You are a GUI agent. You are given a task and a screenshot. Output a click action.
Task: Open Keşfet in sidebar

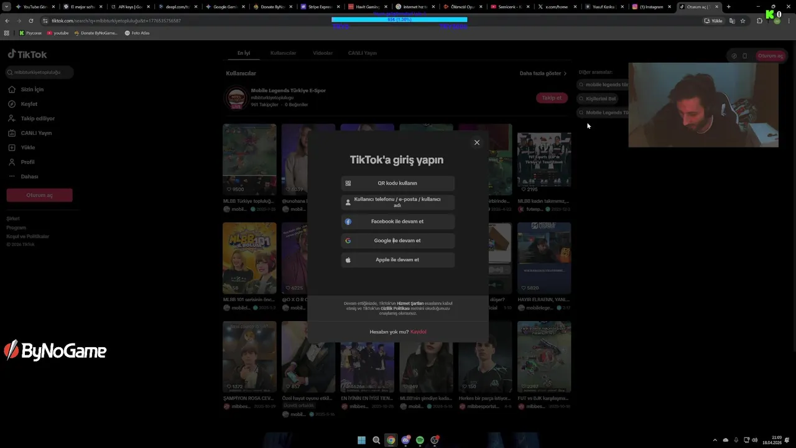(29, 104)
